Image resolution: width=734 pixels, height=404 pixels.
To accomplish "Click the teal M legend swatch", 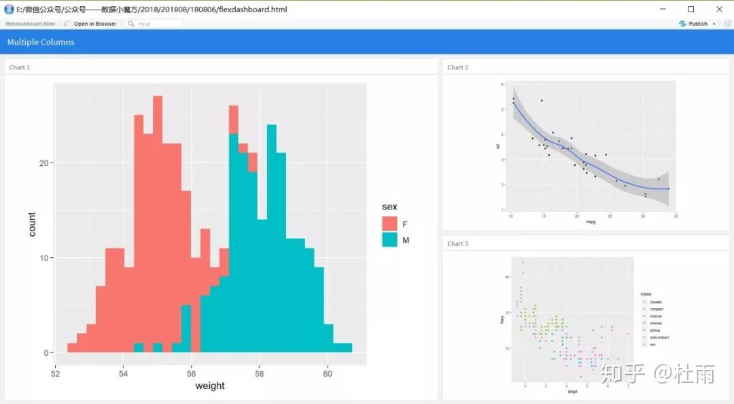I will 389,239.
